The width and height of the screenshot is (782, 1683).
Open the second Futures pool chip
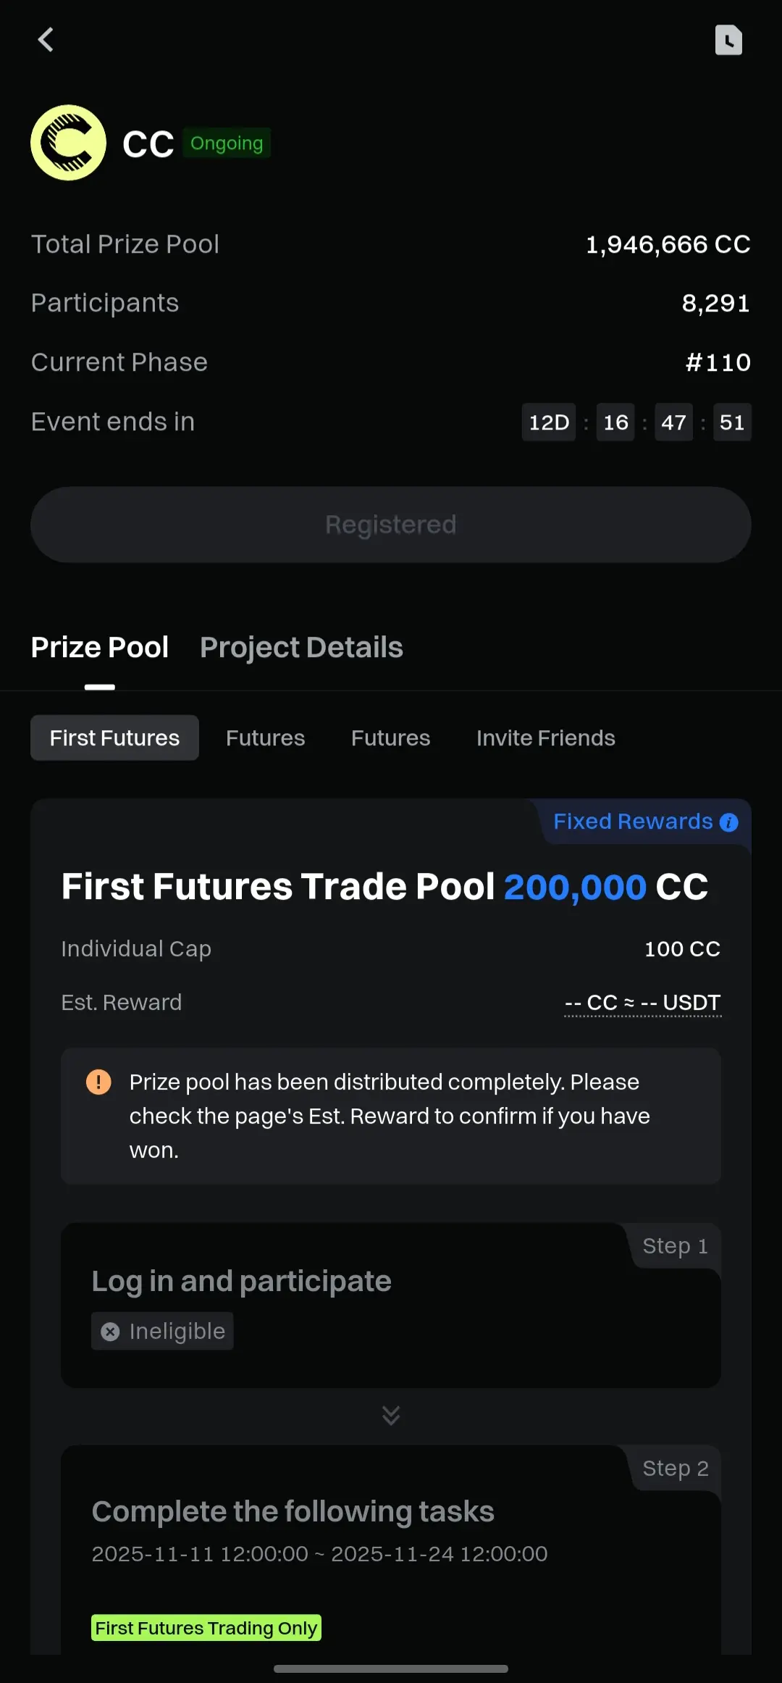click(x=265, y=738)
